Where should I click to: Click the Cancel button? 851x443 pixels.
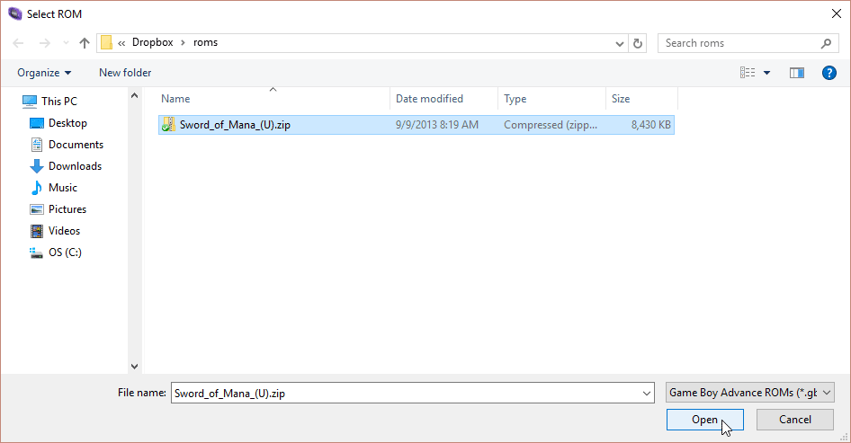[x=795, y=419]
